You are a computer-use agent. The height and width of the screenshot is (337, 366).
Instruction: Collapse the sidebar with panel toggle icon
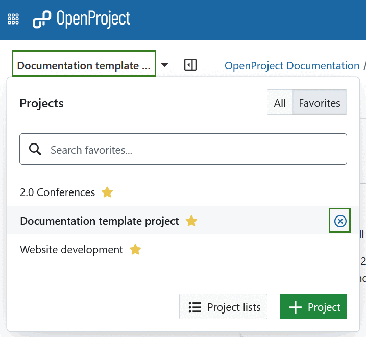190,65
